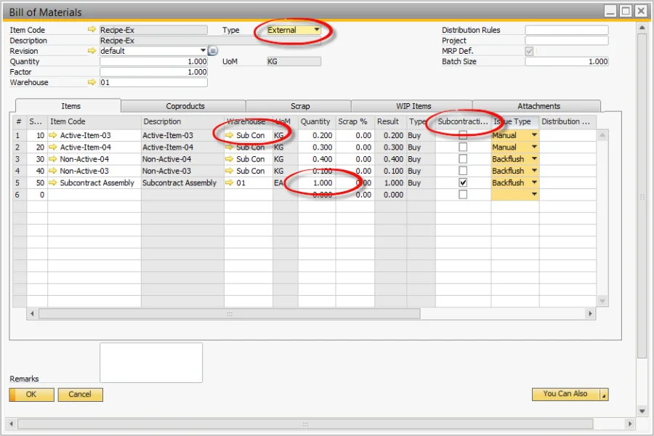Image resolution: width=654 pixels, height=436 pixels.
Task: Click the items grid horizontal scrollbar thumb
Action: (x=230, y=314)
